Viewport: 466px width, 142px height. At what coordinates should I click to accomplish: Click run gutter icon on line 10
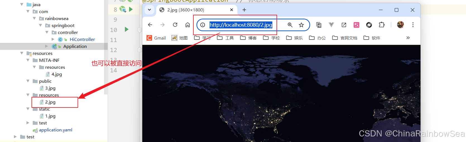126,30
